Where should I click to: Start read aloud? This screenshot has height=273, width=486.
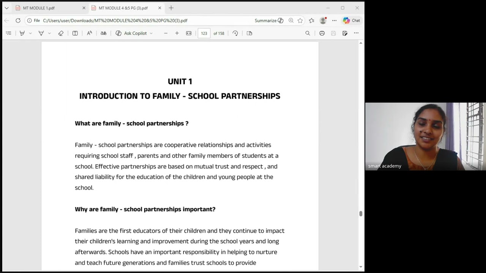pyautogui.click(x=89, y=33)
